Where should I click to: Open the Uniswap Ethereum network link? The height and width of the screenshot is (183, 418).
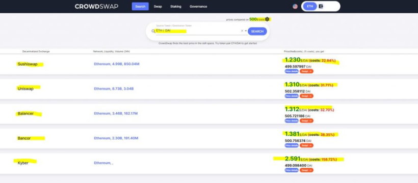[114, 89]
